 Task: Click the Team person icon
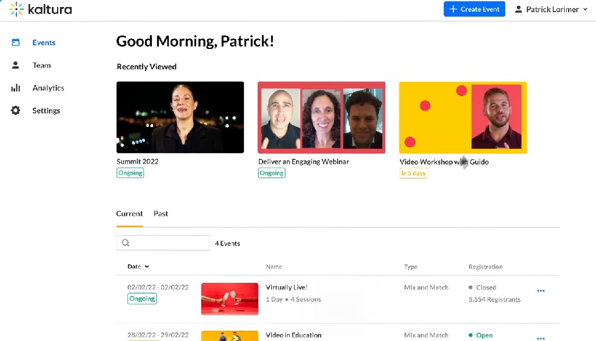coord(16,65)
